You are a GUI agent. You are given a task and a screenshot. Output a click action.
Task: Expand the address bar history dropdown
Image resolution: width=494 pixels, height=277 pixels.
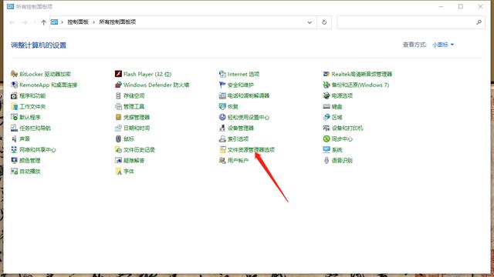click(310, 22)
